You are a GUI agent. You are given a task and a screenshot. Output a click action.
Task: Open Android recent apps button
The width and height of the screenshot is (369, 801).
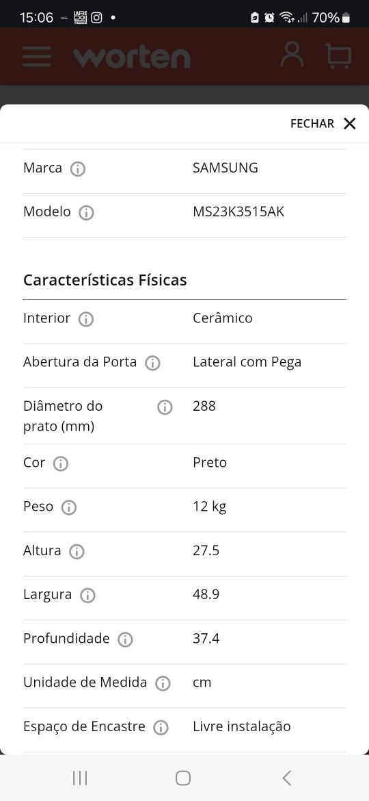tap(80, 778)
